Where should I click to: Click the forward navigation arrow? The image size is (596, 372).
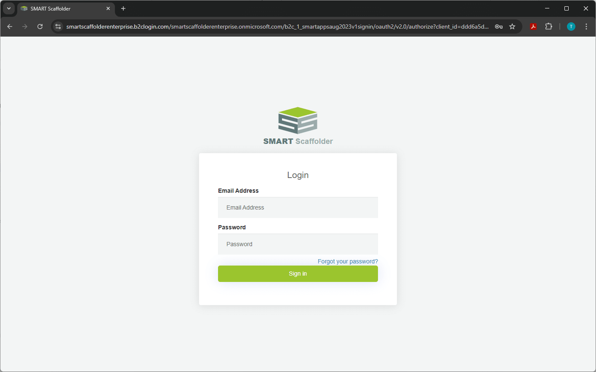(25, 27)
